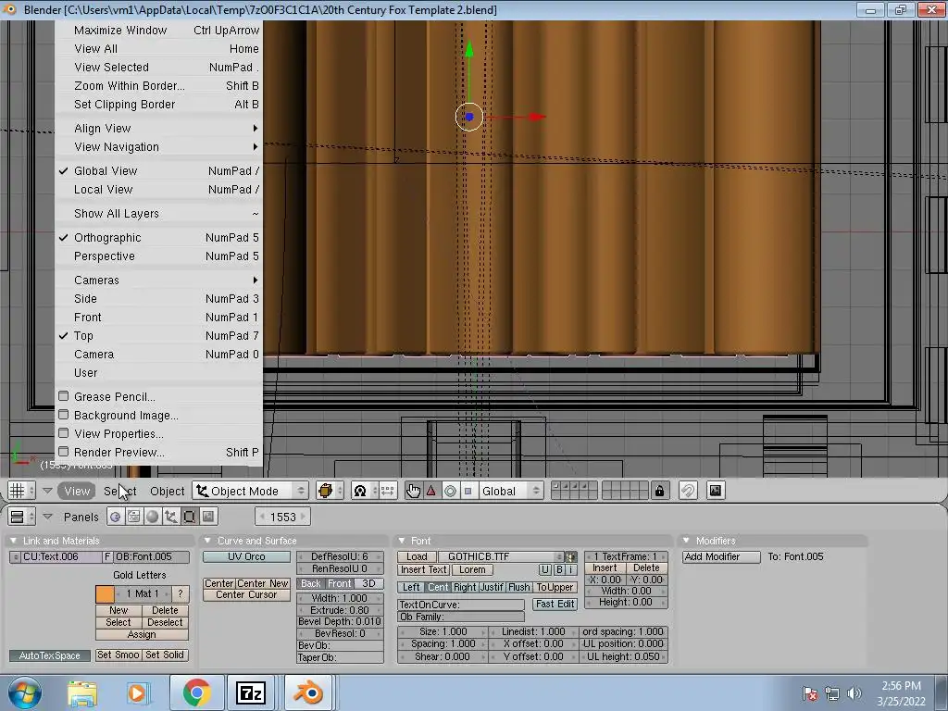The image size is (948, 711).
Task: Toggle the Fast Edit button
Action: pos(555,604)
